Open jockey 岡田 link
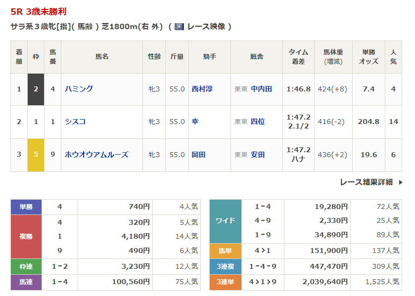 [x=198, y=155]
